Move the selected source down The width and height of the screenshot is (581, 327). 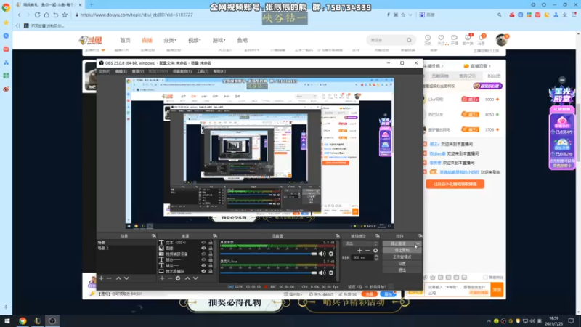[195, 278]
